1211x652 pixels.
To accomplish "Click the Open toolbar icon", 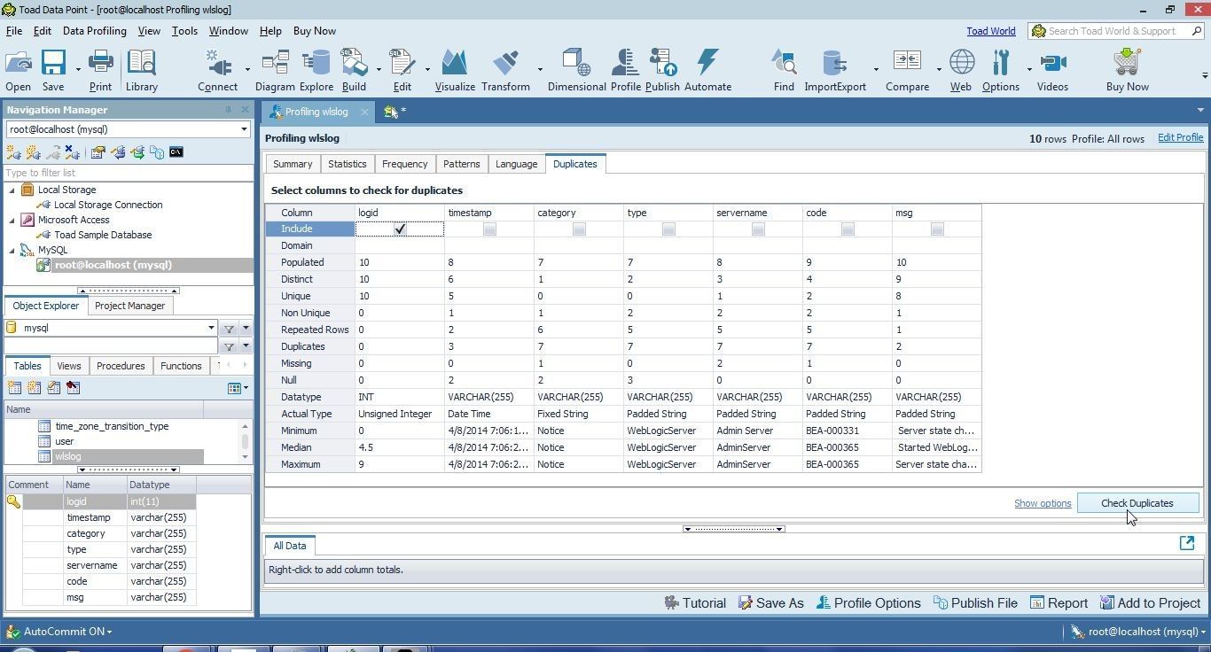I will coord(18,71).
